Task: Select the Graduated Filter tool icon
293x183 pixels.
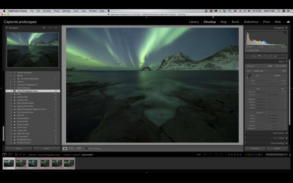Action: pyautogui.click(x=265, y=56)
